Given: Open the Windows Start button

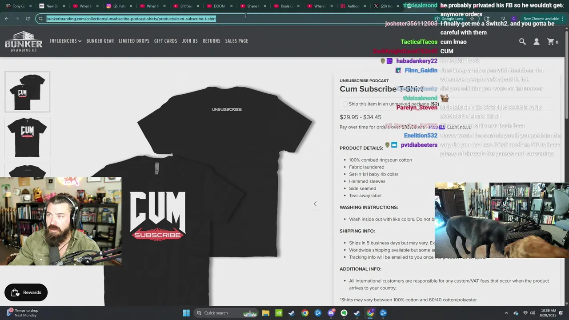Looking at the screenshot, I should tap(186, 313).
